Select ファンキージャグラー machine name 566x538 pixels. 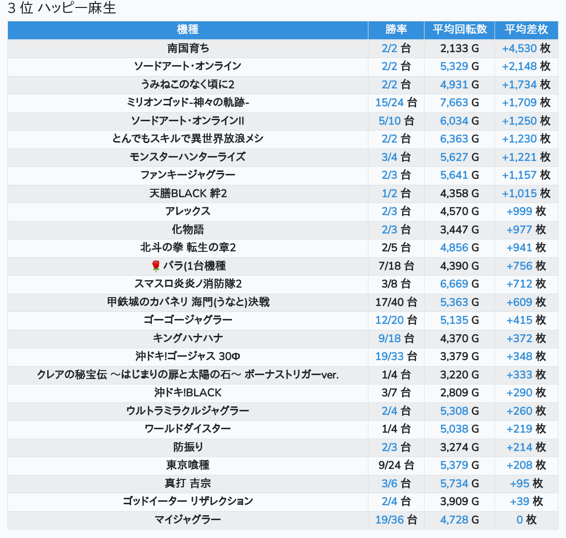coord(188,175)
